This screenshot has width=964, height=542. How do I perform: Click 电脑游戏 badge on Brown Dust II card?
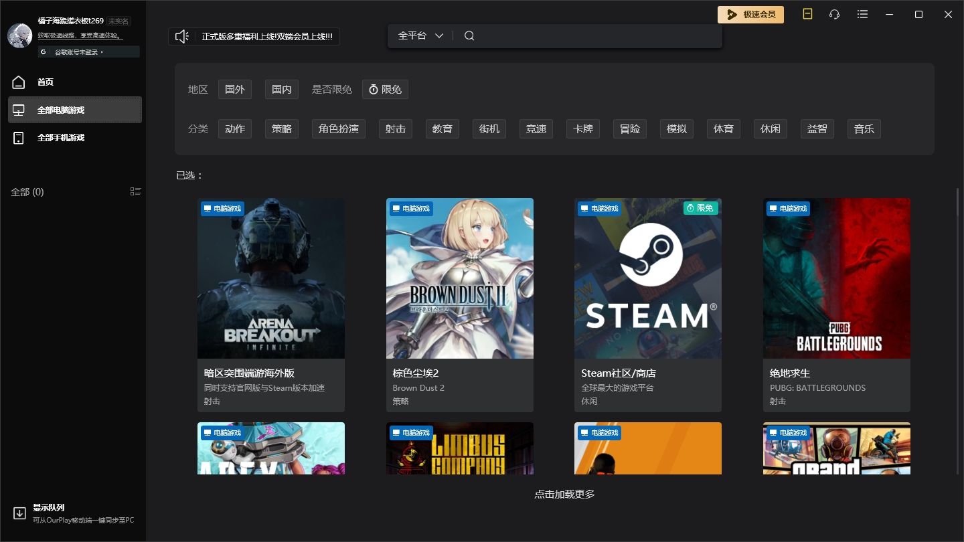point(411,209)
